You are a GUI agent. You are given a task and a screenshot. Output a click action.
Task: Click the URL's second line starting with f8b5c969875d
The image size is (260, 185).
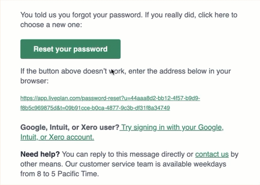(x=95, y=108)
